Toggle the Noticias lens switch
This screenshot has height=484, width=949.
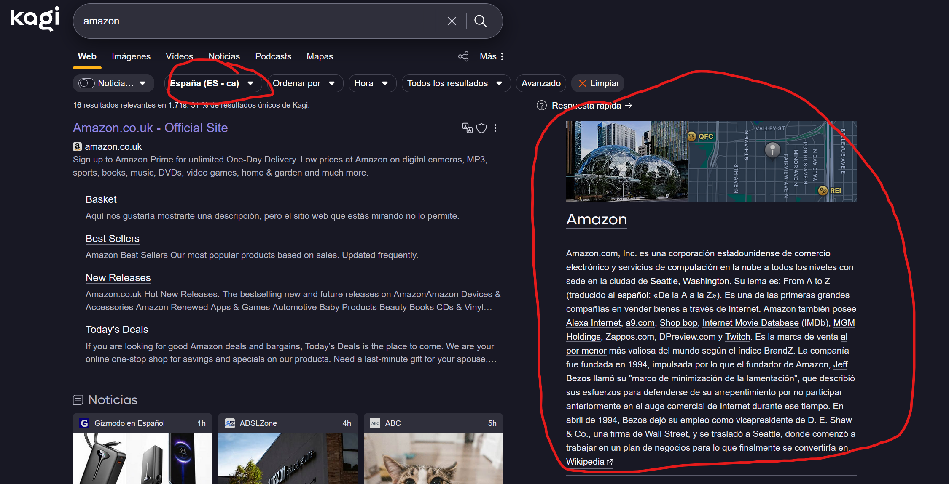point(86,83)
